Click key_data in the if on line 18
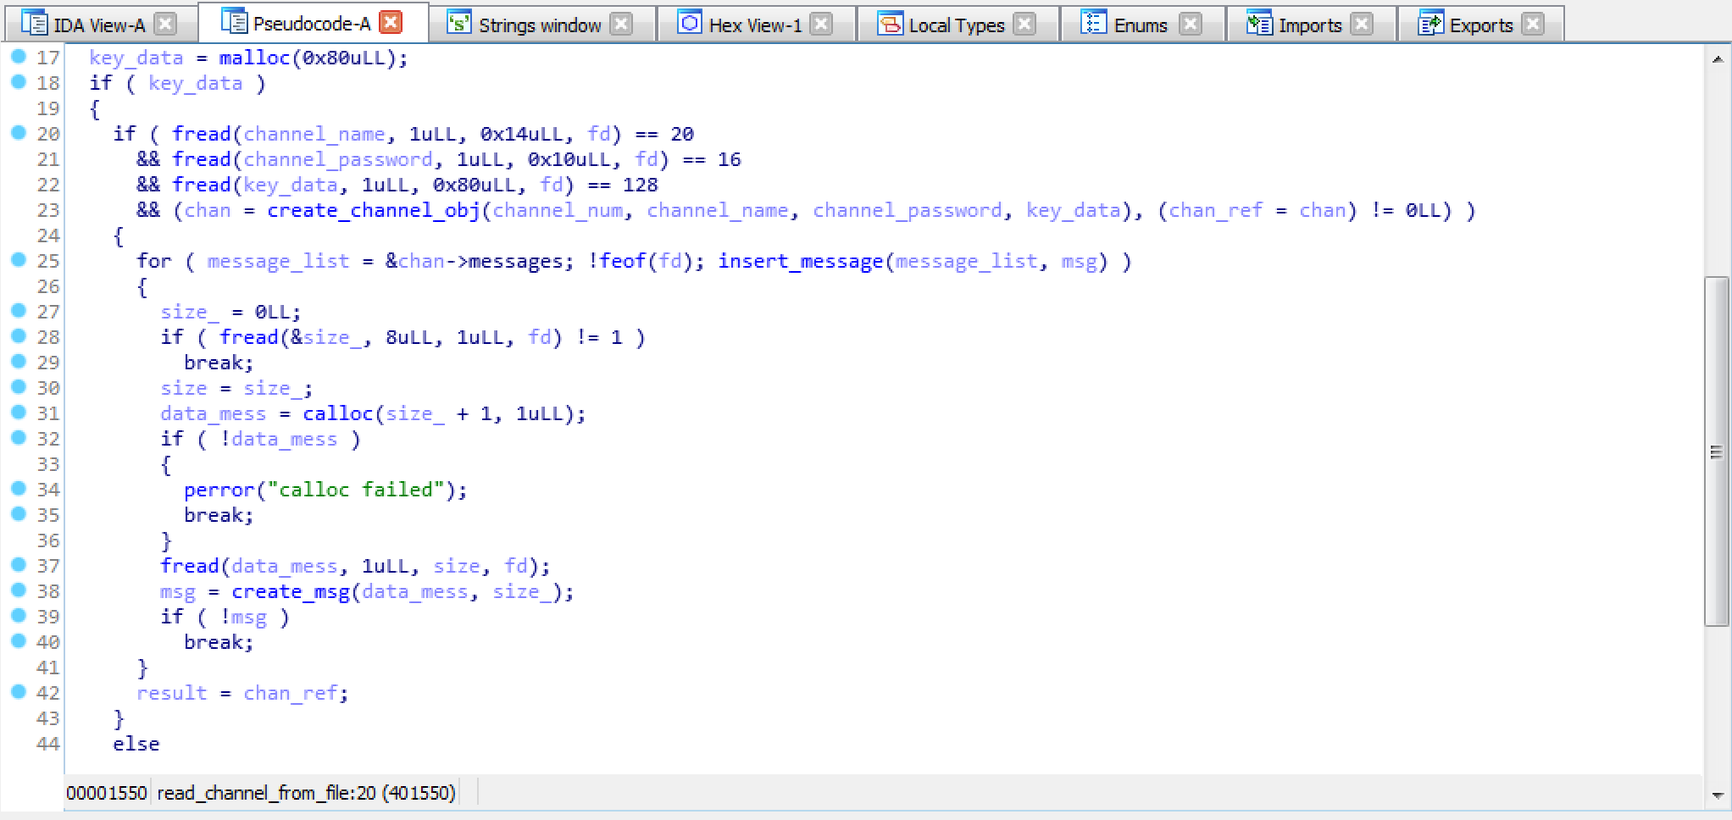 196,83
